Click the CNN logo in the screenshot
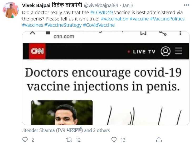This screenshot has height=145, width=194. click(x=38, y=51)
